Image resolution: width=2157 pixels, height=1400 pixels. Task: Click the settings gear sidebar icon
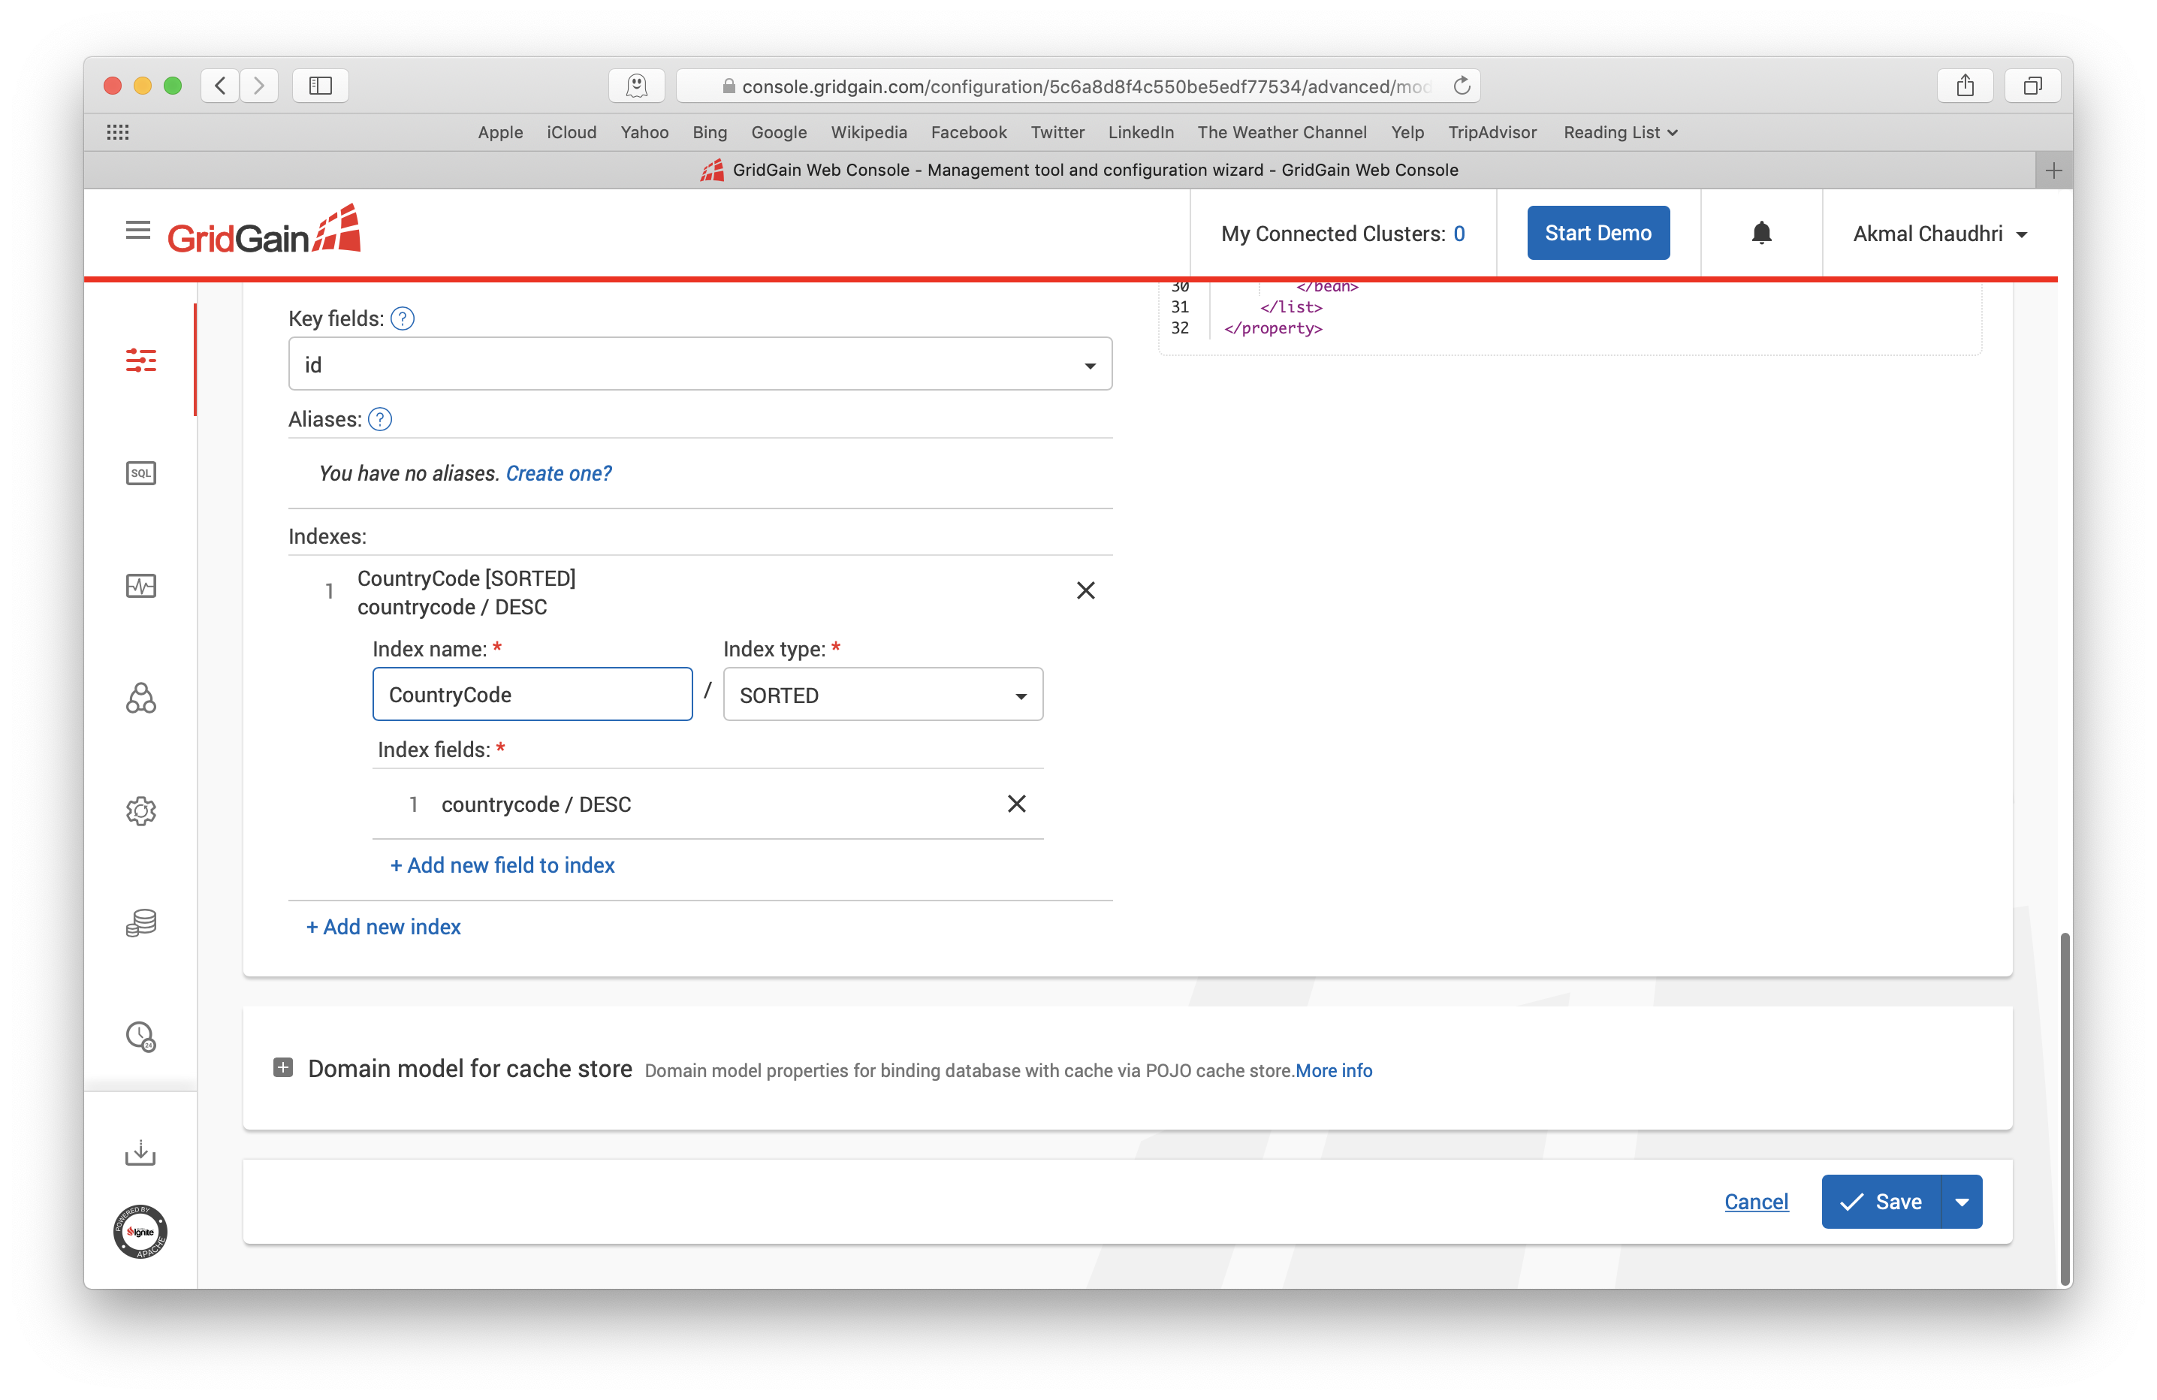140,811
